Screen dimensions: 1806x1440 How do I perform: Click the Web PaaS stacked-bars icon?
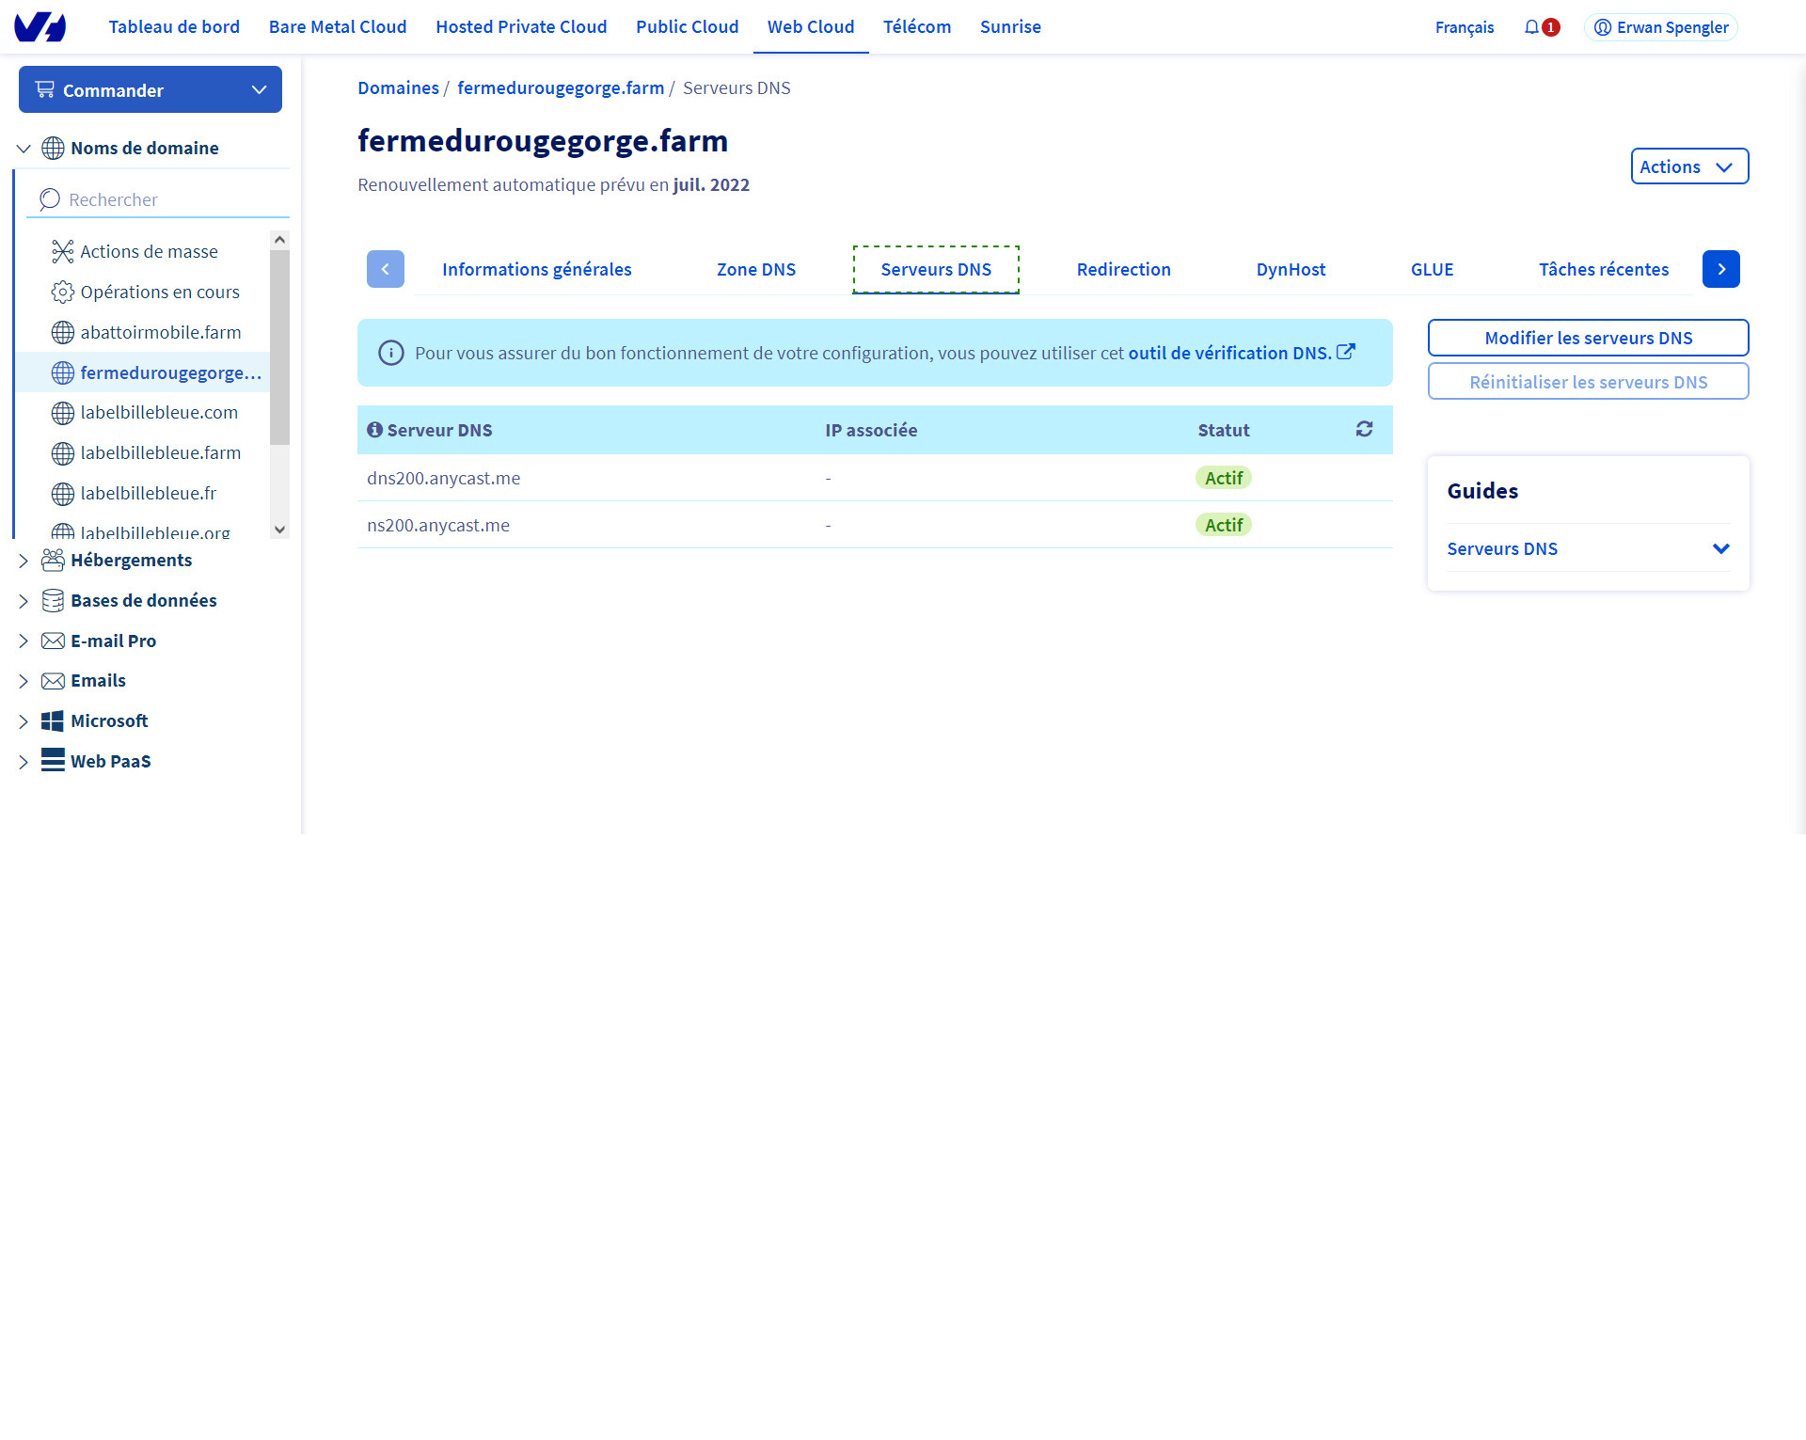(53, 760)
